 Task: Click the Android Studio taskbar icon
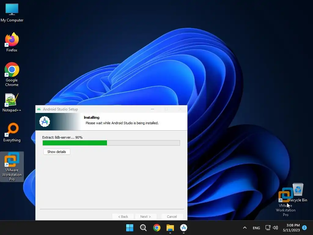[x=184, y=228]
